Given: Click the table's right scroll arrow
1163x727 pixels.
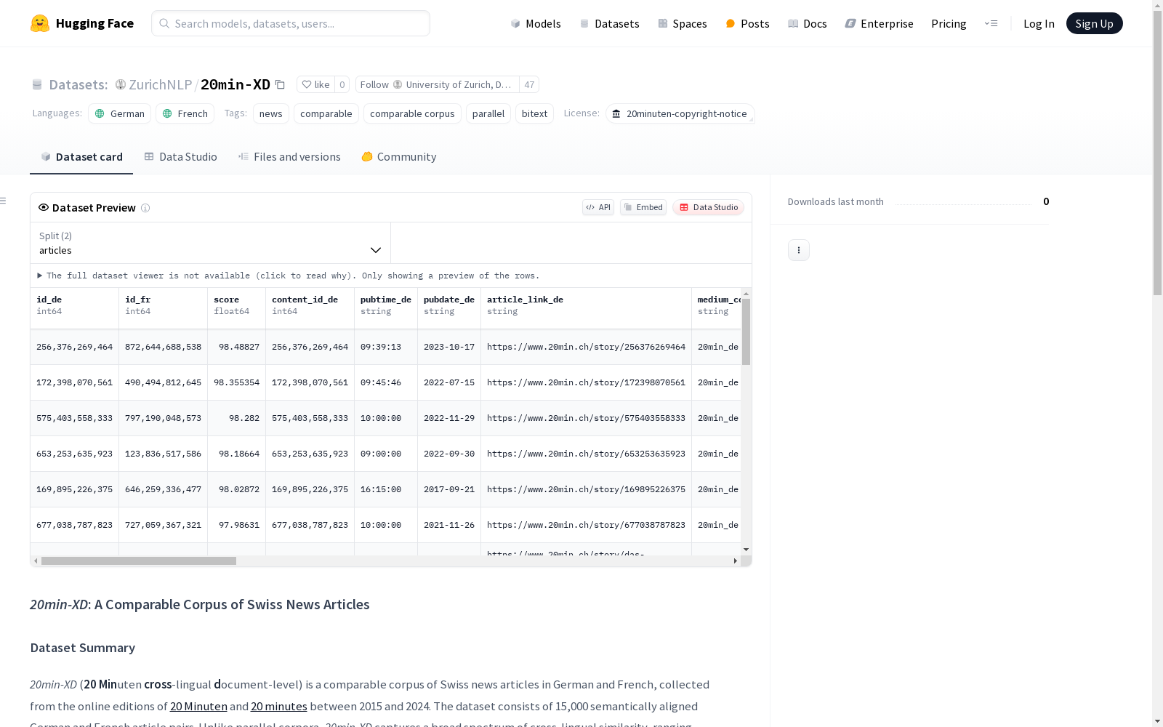Looking at the screenshot, I should (736, 561).
